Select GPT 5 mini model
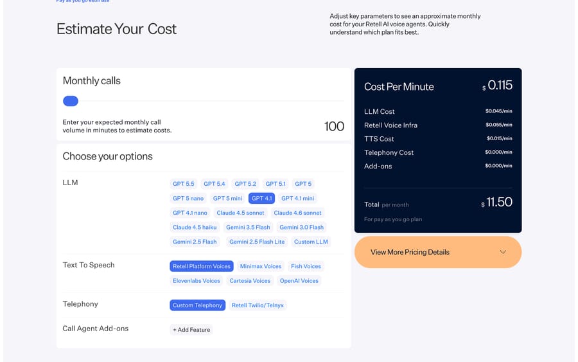Viewport: 578px width, 362px height. coord(227,198)
